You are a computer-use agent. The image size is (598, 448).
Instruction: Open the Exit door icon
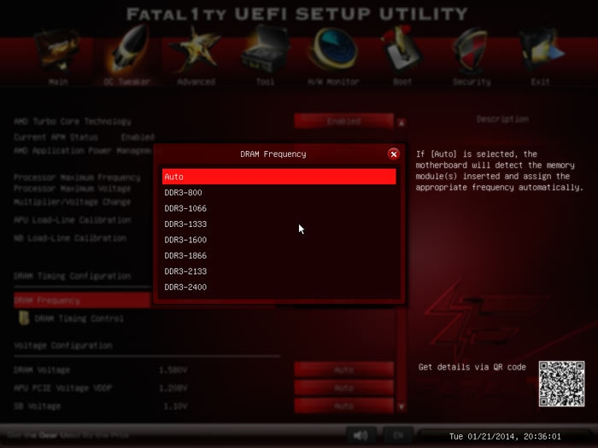point(541,49)
